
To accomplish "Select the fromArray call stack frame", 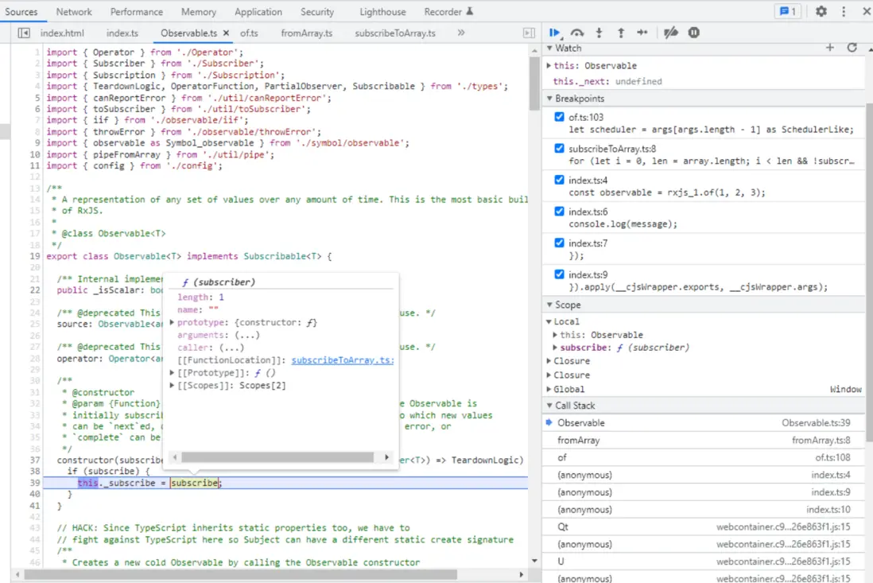I will pyautogui.click(x=579, y=440).
